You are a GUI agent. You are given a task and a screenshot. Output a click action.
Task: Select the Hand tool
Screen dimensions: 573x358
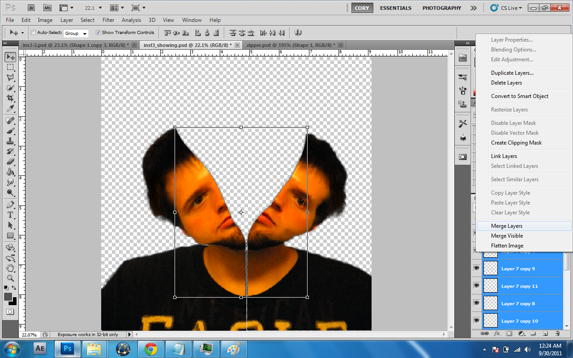10,268
